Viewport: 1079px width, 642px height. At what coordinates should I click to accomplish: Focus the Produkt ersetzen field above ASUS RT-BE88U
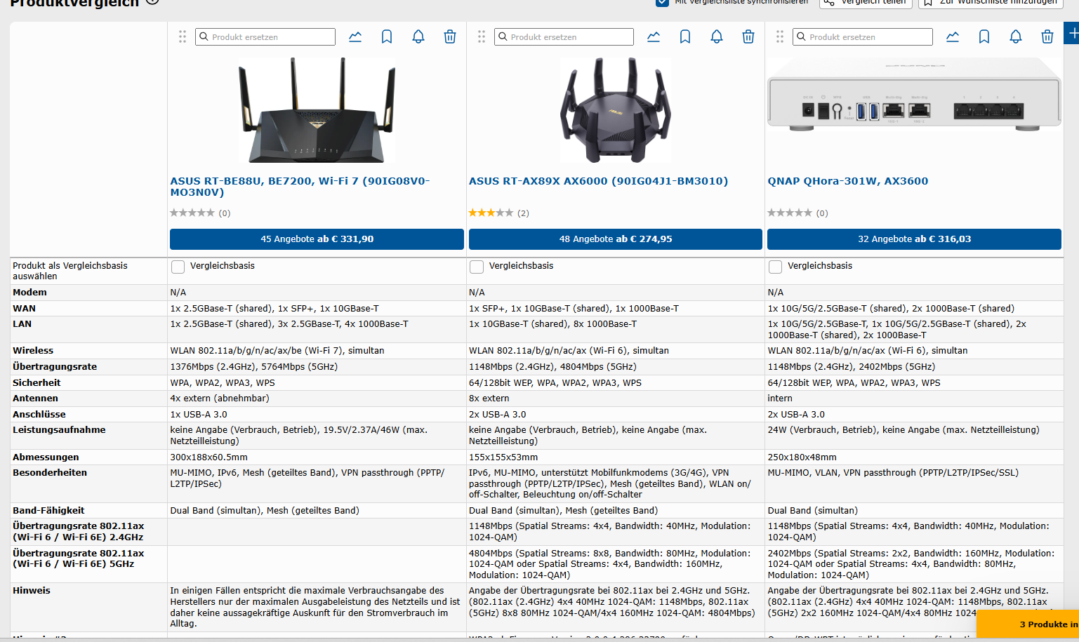coord(265,36)
